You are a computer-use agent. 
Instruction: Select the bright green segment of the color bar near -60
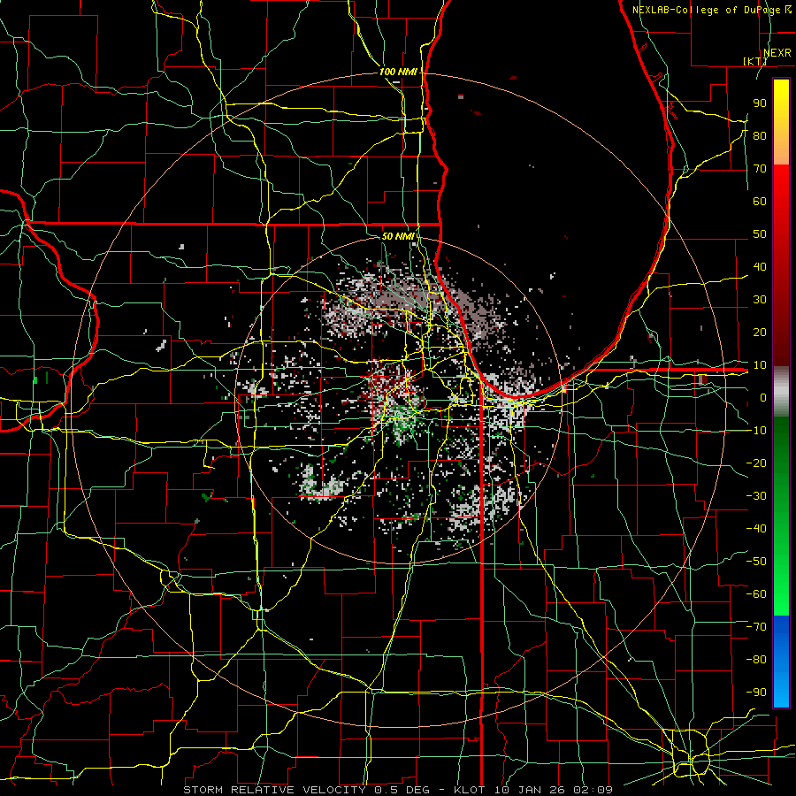[781, 595]
